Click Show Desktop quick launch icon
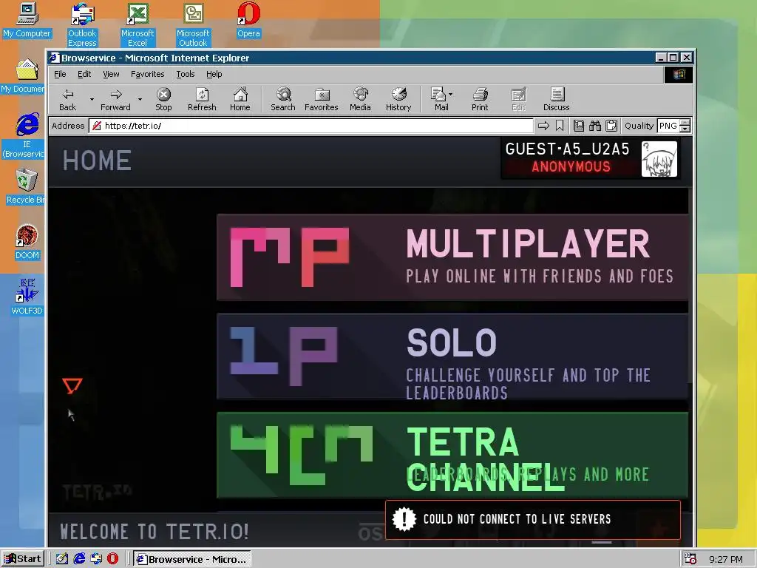This screenshot has height=568, width=757. pos(62,559)
